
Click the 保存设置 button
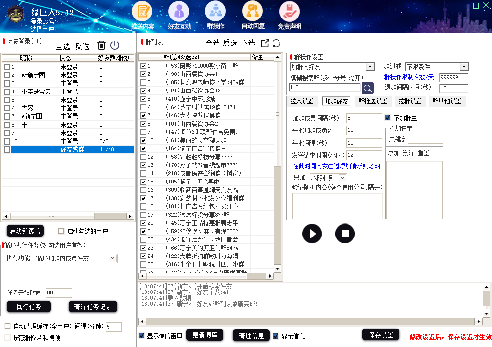click(381, 335)
